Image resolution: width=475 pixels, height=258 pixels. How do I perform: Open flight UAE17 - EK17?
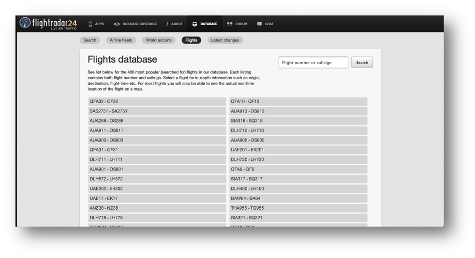(157, 199)
